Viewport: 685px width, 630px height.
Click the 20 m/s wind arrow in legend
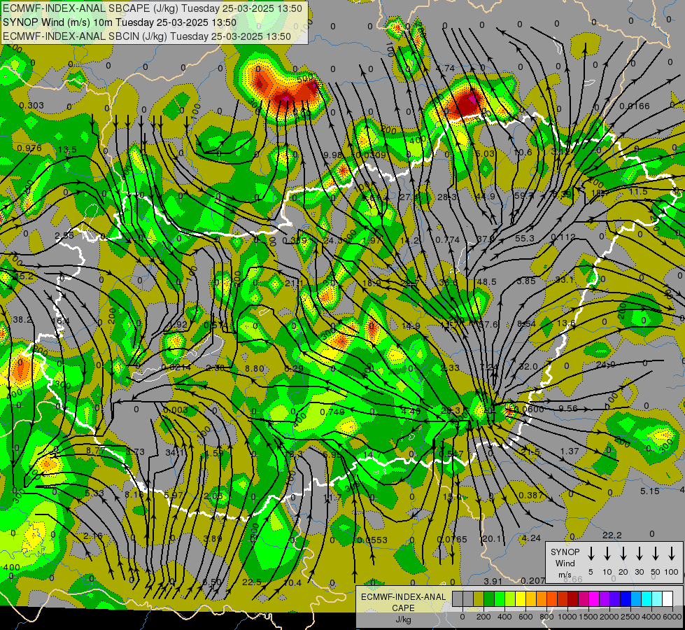(623, 554)
